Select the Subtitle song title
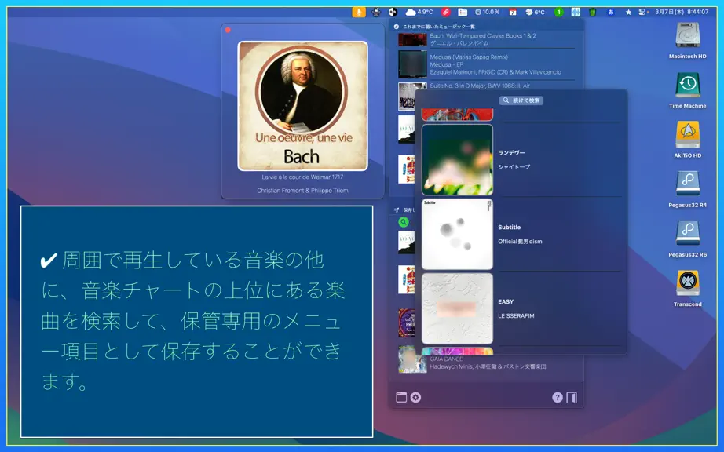The height and width of the screenshot is (452, 724). (510, 227)
